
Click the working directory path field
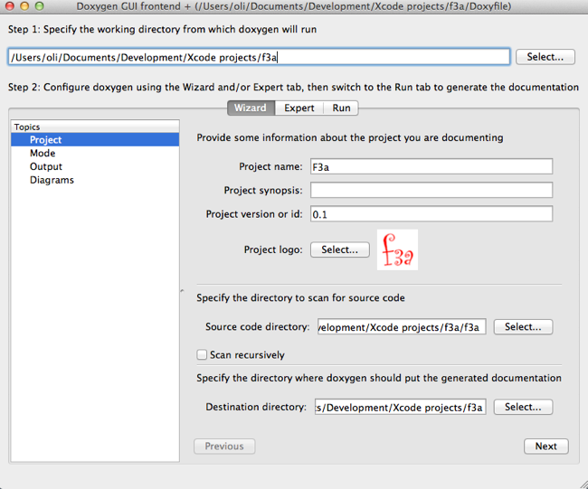[259, 57]
